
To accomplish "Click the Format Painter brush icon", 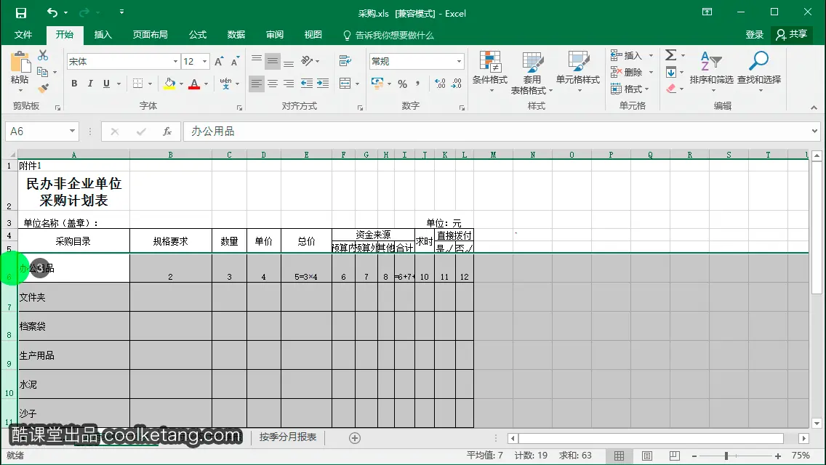I will point(43,88).
